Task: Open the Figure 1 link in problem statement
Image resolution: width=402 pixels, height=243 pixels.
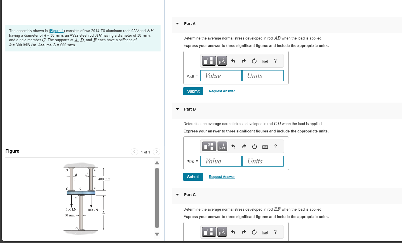Action: (x=57, y=31)
